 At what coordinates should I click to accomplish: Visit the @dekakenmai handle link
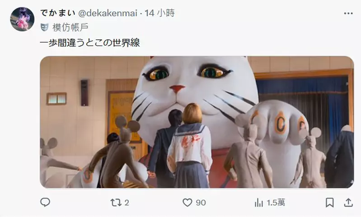coord(108,13)
